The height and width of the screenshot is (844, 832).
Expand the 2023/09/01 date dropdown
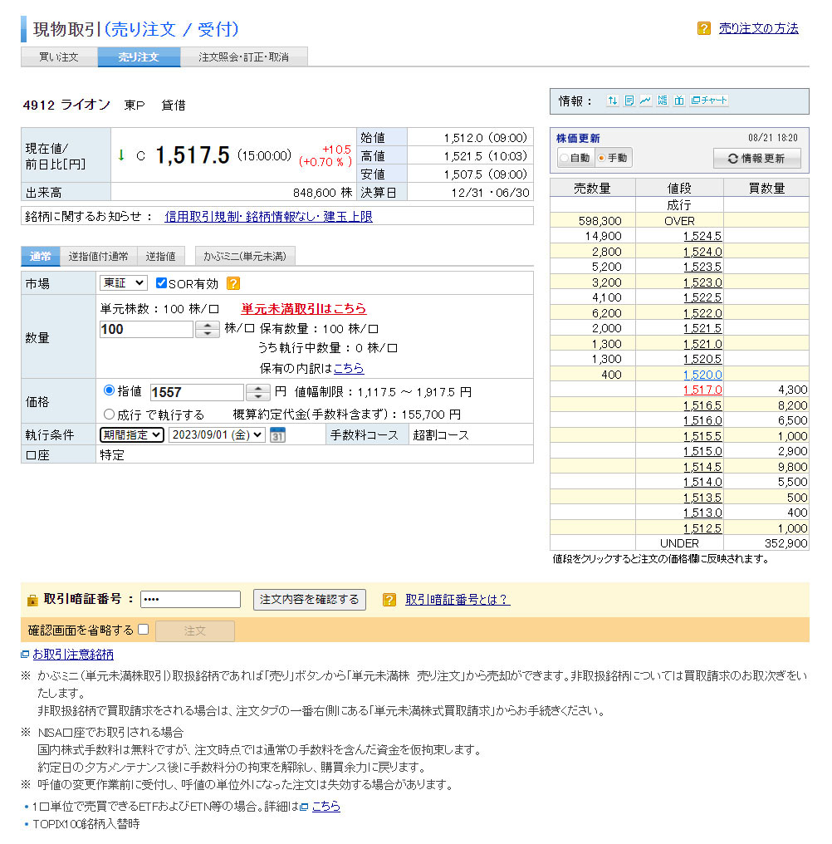point(217,434)
